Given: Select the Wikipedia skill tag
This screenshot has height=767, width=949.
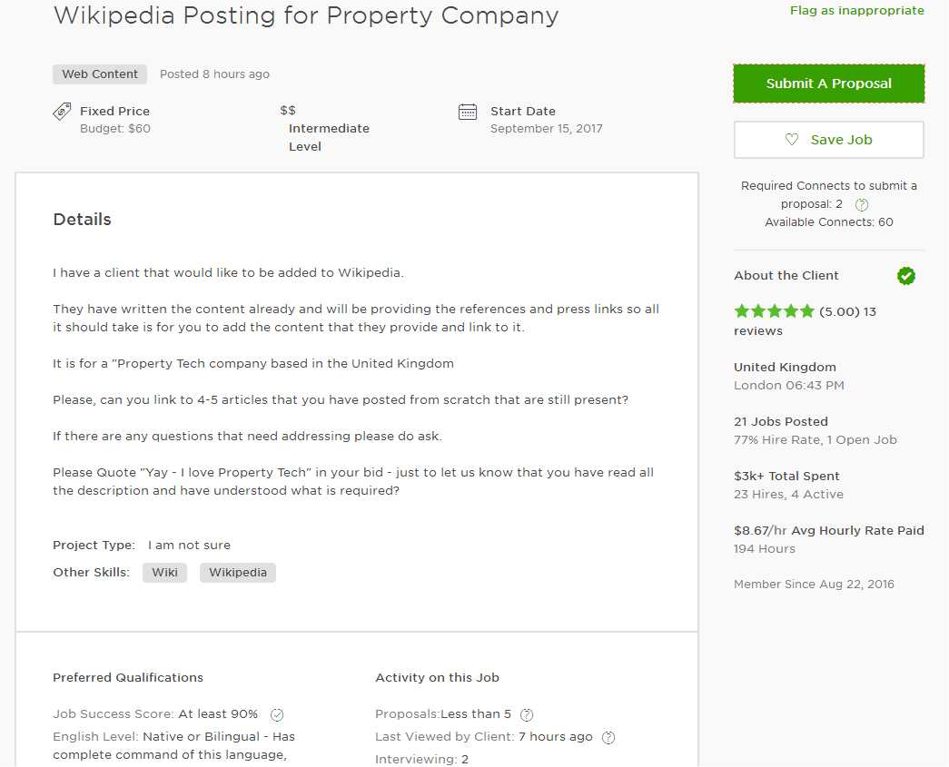Looking at the screenshot, I should click(238, 573).
